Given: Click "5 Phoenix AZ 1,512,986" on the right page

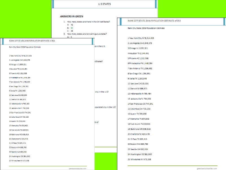Looking at the screenshot, I should tap(138, 58).
